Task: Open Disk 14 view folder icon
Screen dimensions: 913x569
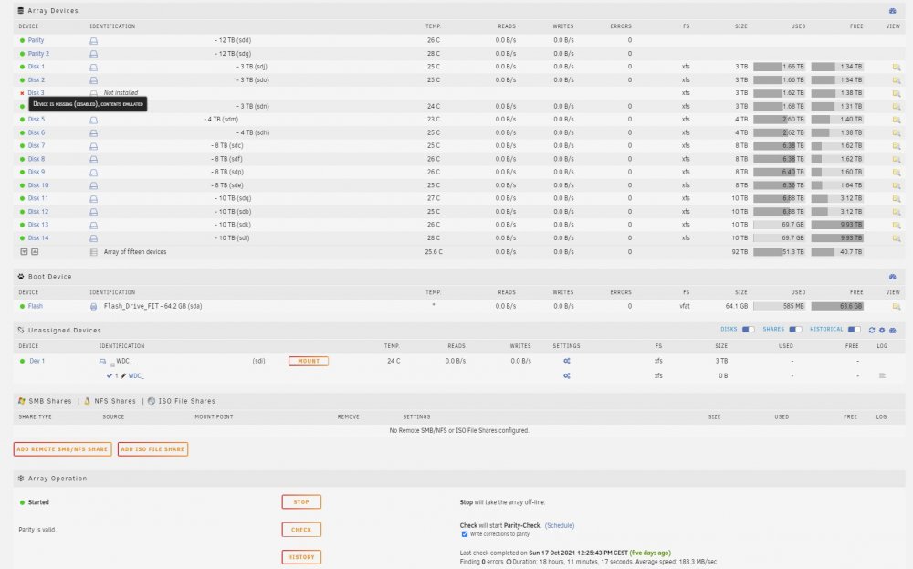Action: [x=897, y=238]
